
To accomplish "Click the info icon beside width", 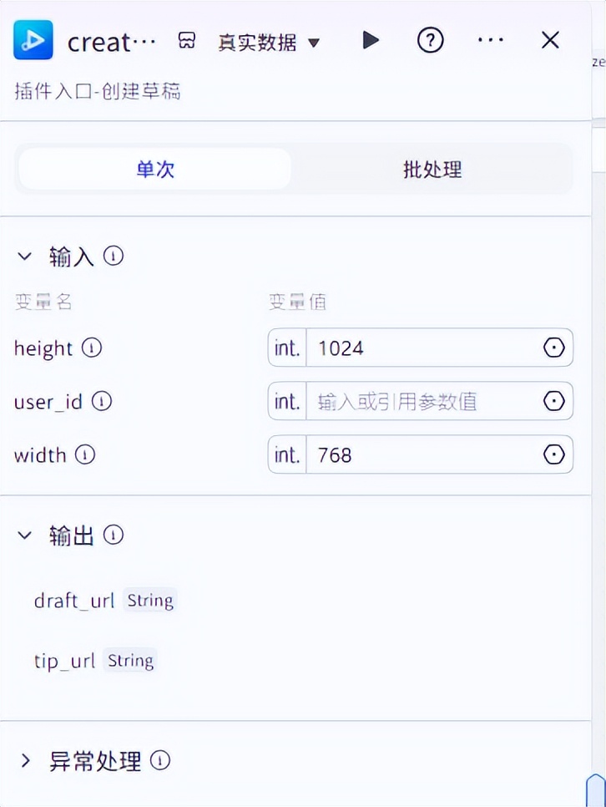I will [x=85, y=455].
